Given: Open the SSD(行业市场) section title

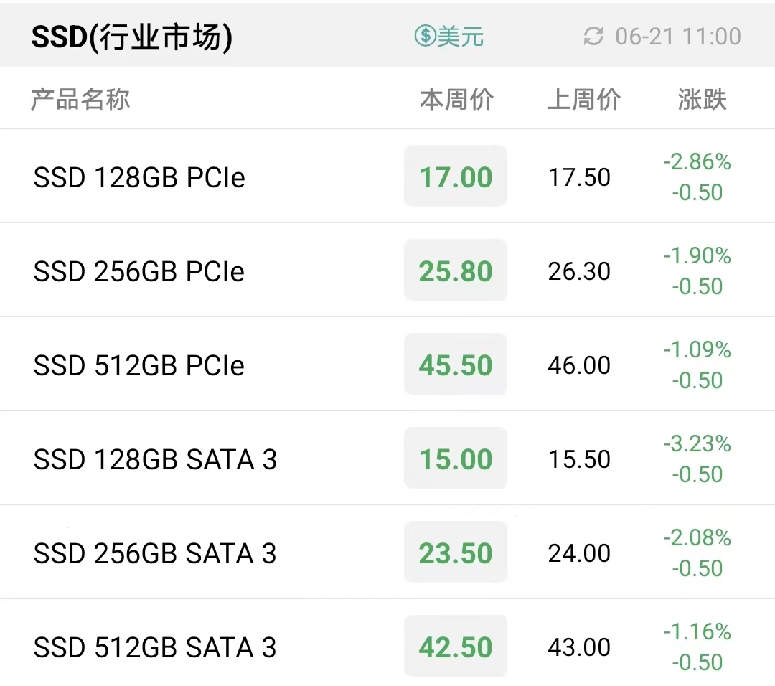Looking at the screenshot, I should tap(132, 37).
